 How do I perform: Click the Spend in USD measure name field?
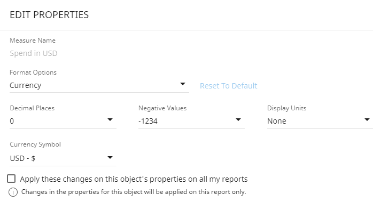click(x=34, y=53)
